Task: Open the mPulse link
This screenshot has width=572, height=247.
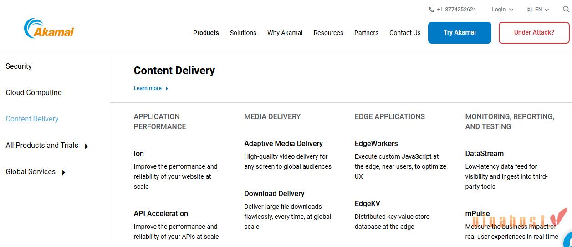Action: pos(477,213)
